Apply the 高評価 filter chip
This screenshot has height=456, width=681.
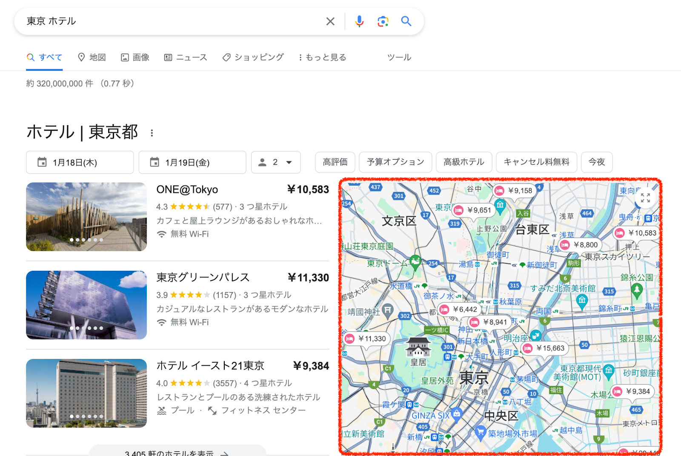(335, 162)
